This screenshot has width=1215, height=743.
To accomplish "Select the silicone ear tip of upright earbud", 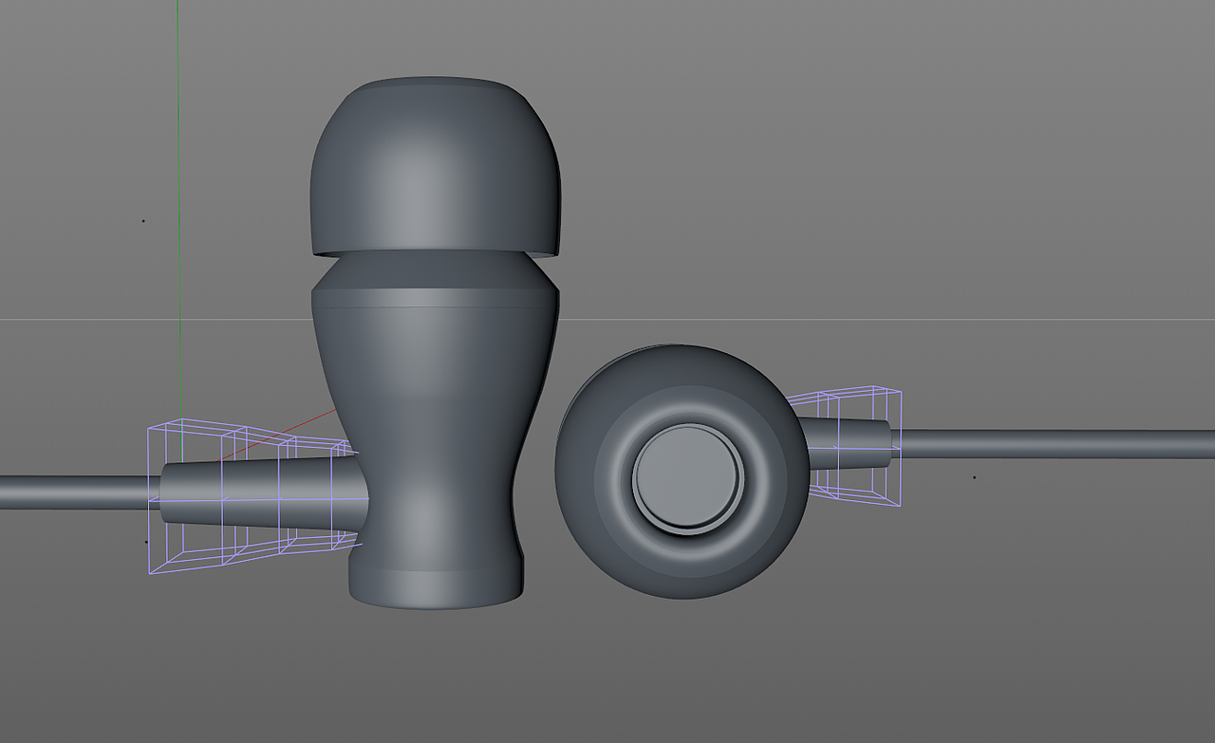I will [x=435, y=166].
